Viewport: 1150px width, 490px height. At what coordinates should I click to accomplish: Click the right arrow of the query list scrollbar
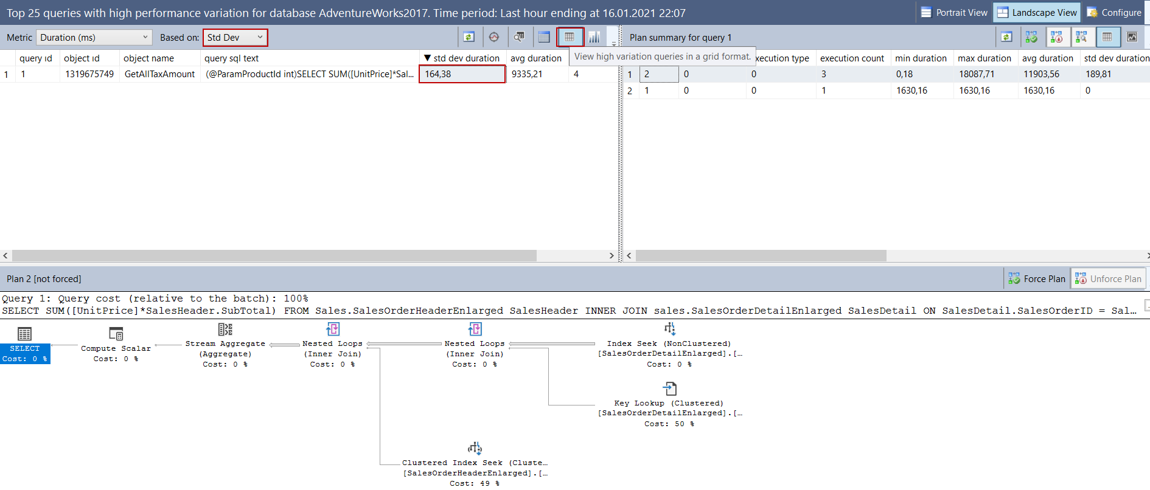612,256
